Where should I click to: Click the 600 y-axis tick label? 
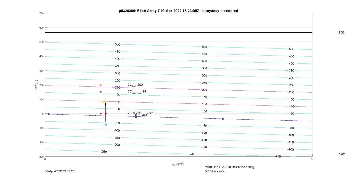point(41,28)
